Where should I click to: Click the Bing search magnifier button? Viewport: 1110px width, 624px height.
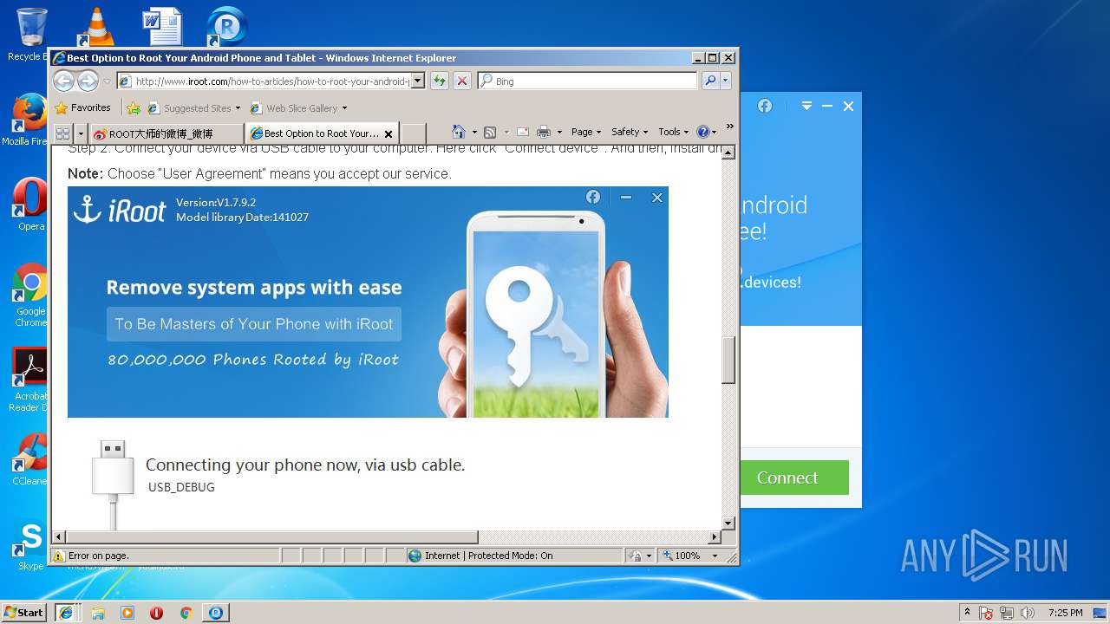pos(710,81)
